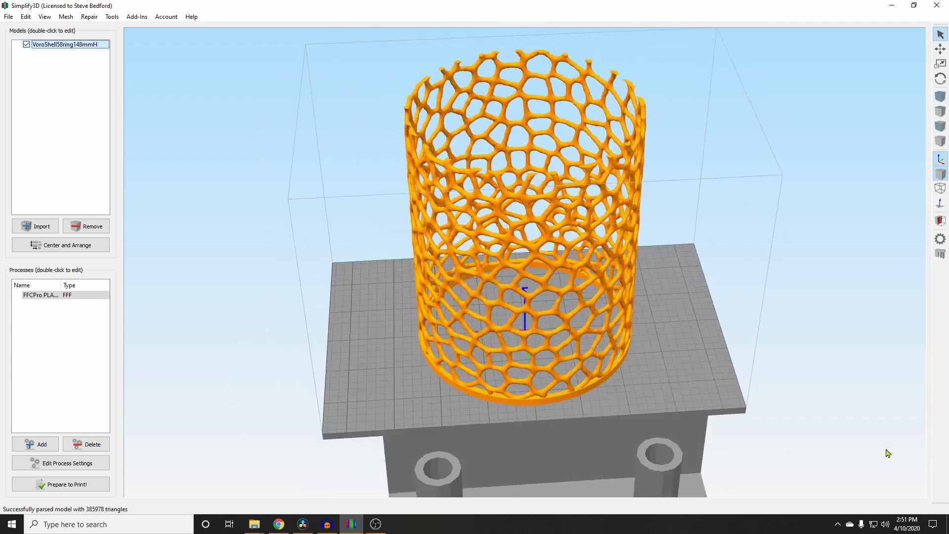Open Task View on the taskbar
This screenshot has height=534, width=949.
tap(229, 524)
